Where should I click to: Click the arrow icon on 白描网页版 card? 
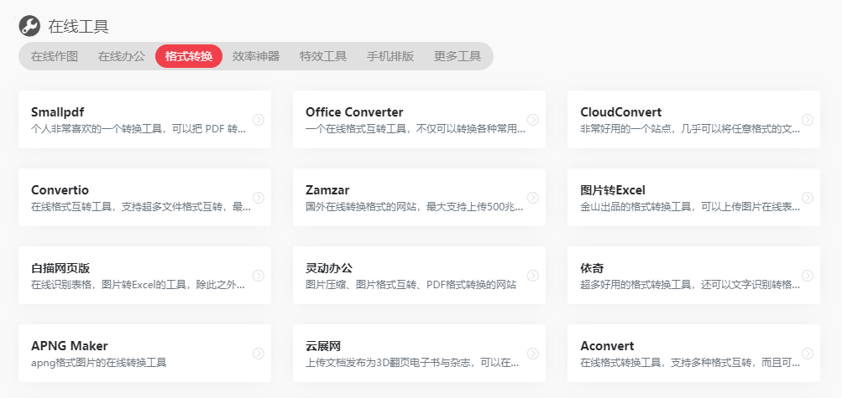259,276
